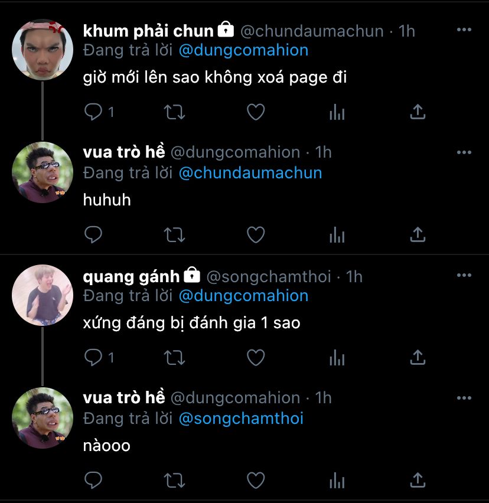Open more options for quang gánh's tweet
This screenshot has height=503, width=489.
pos(464,275)
